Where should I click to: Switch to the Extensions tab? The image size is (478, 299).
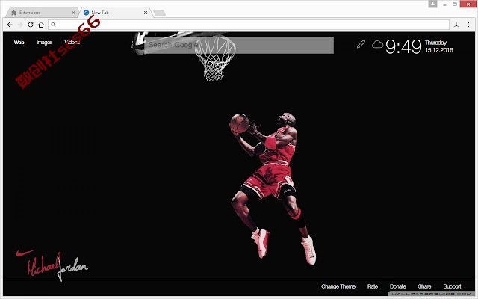pyautogui.click(x=43, y=13)
